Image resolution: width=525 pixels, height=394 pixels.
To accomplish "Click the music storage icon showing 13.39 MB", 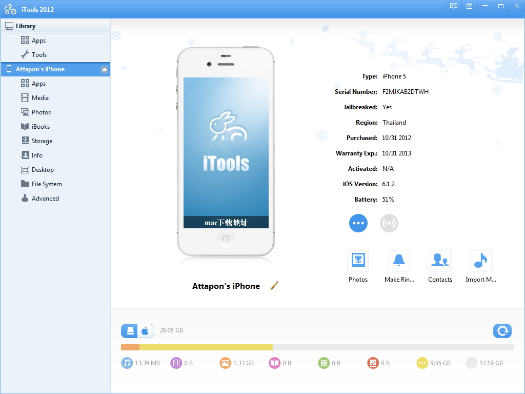I will (127, 363).
